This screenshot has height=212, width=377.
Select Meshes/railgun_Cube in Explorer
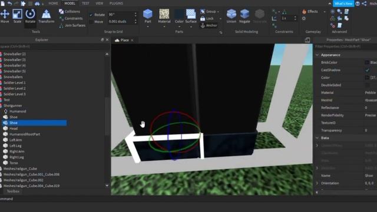[20, 169]
